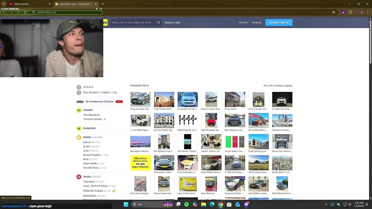Open File Explorer from the taskbar
372x209 pixels.
pyautogui.click(x=204, y=204)
